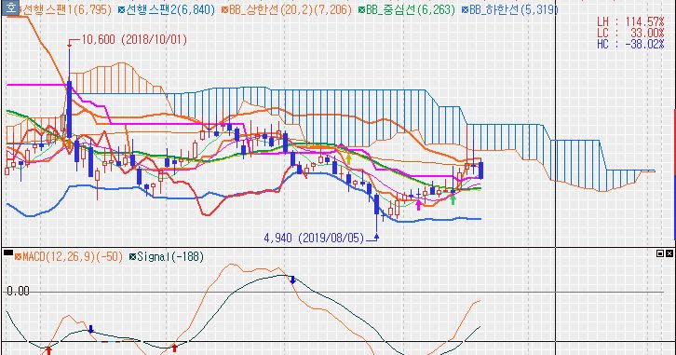Toggle the 선행스팬2 indicator checkbox

click(122, 9)
